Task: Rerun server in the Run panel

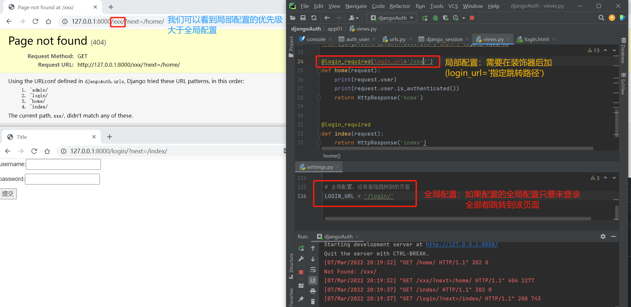Action: point(301,248)
